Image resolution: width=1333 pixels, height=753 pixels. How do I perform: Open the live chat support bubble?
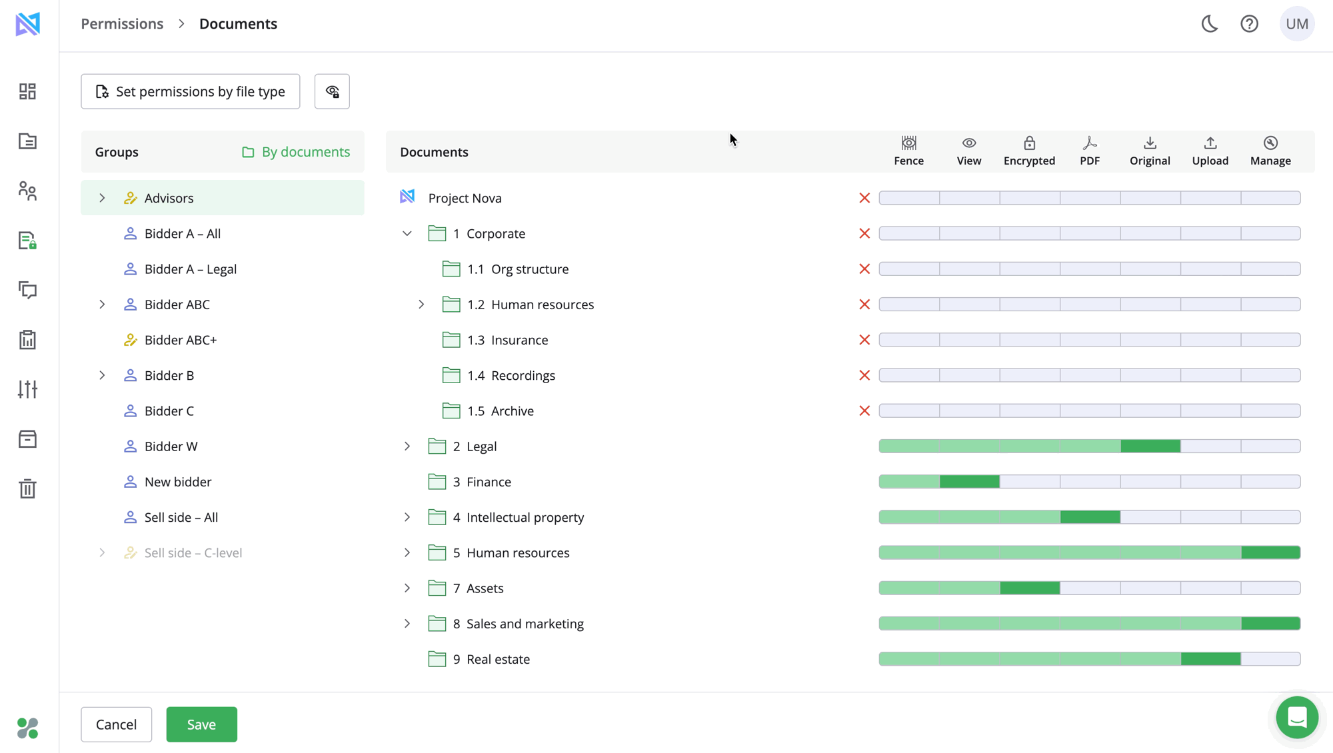point(1296,718)
